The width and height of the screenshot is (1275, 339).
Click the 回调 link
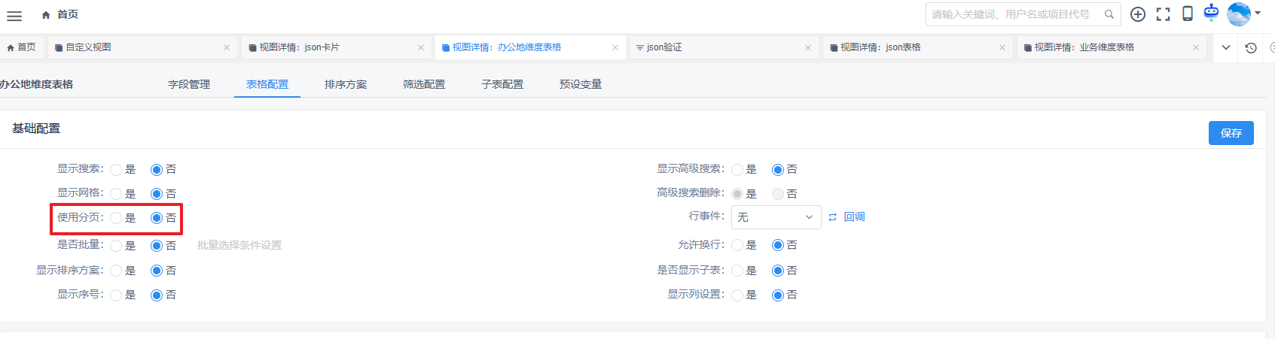[854, 216]
